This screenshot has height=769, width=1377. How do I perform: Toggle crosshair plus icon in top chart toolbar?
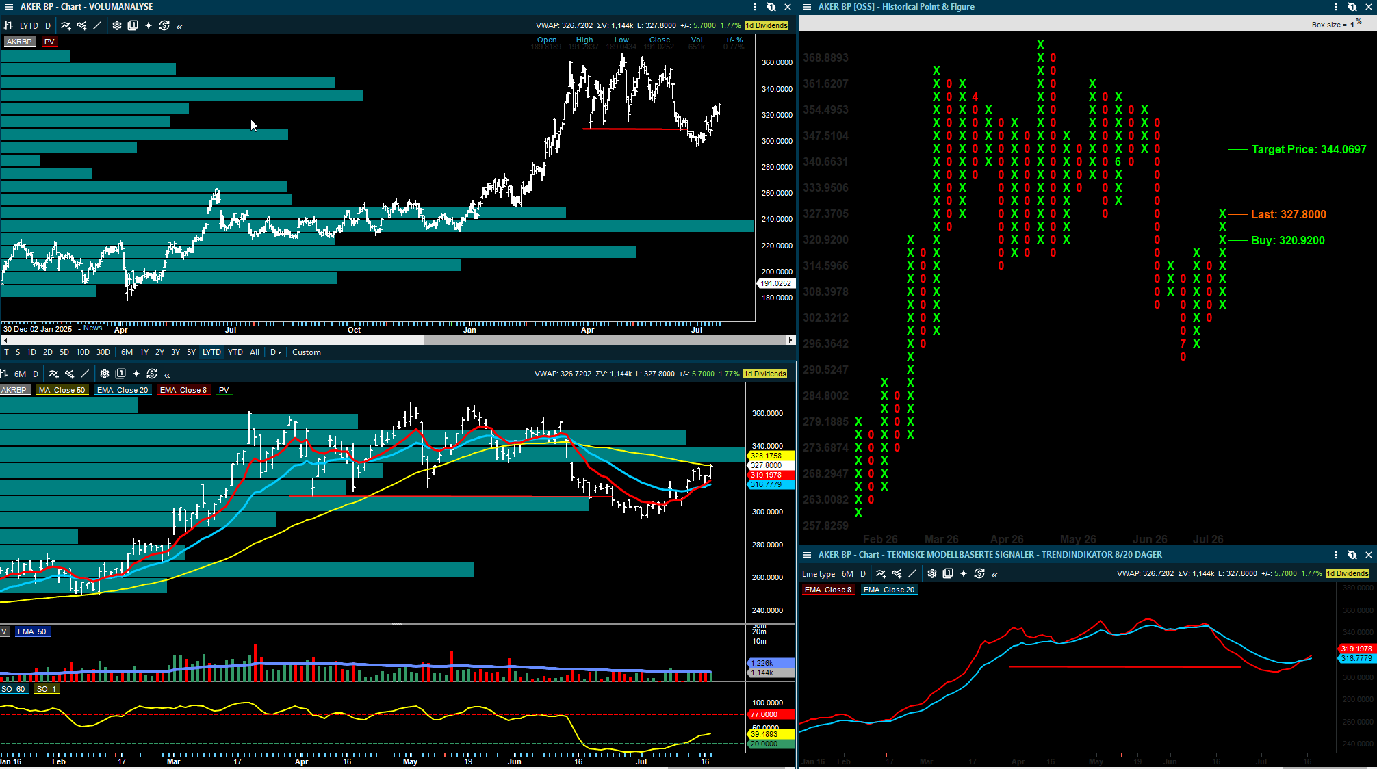(149, 25)
